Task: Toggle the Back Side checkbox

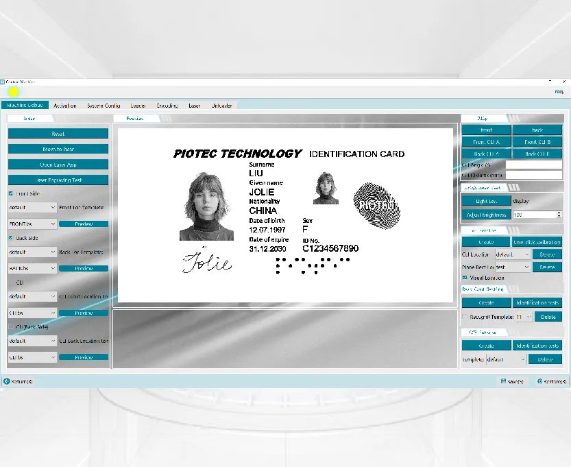Action: pyautogui.click(x=11, y=238)
